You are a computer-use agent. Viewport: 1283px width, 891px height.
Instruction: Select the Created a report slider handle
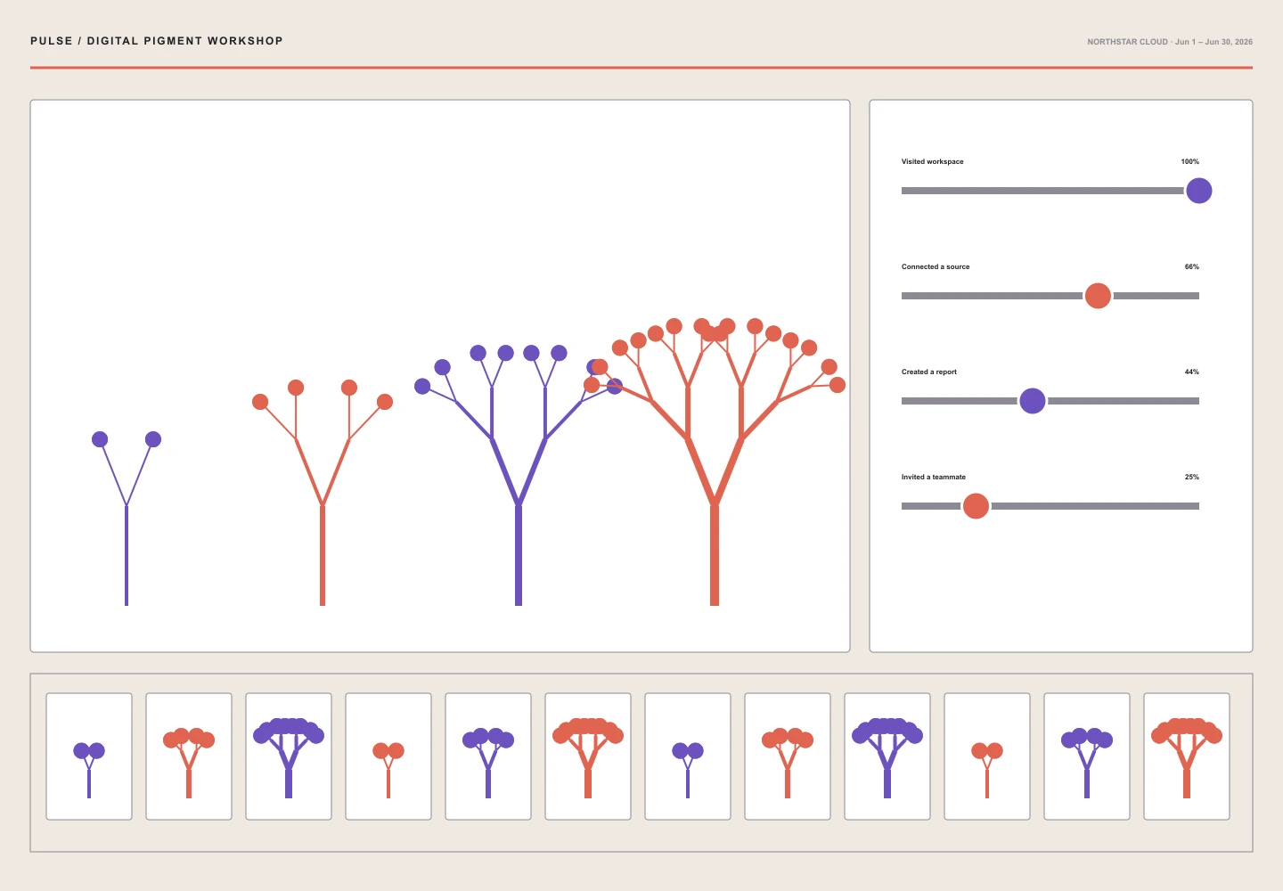(x=1032, y=401)
